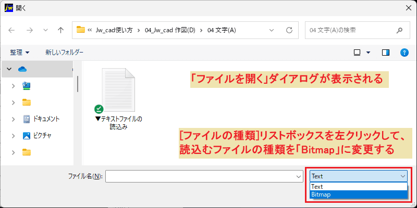Click the Back navigation arrow
This screenshot has width=417, height=208.
point(11,30)
